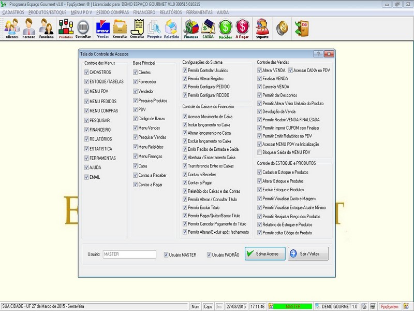Image resolution: width=414 pixels, height=311 pixels.
Task: Enable Bloquear Saída do MENU PDV
Action: [260, 152]
